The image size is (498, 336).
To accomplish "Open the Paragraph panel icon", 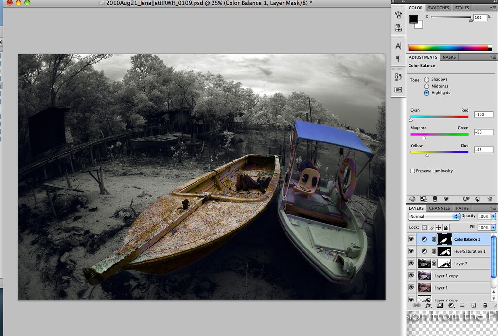I will (398, 58).
